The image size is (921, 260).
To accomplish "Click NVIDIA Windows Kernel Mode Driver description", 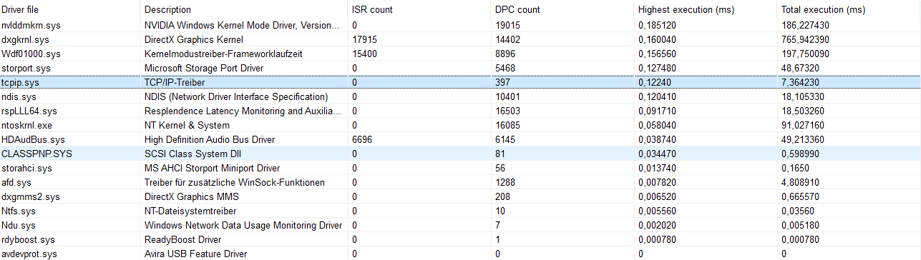I will (242, 25).
